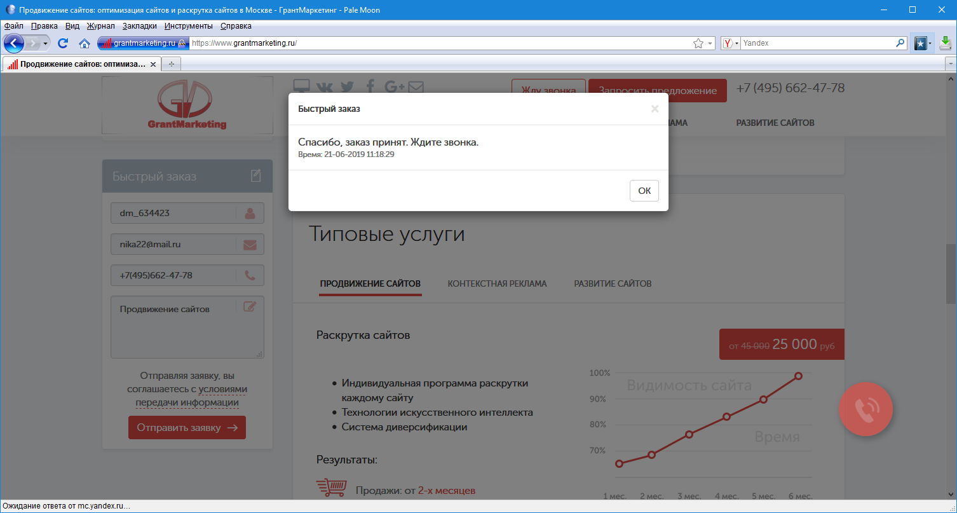
Task: Click the envelope mail icon in the header
Action: point(416,87)
